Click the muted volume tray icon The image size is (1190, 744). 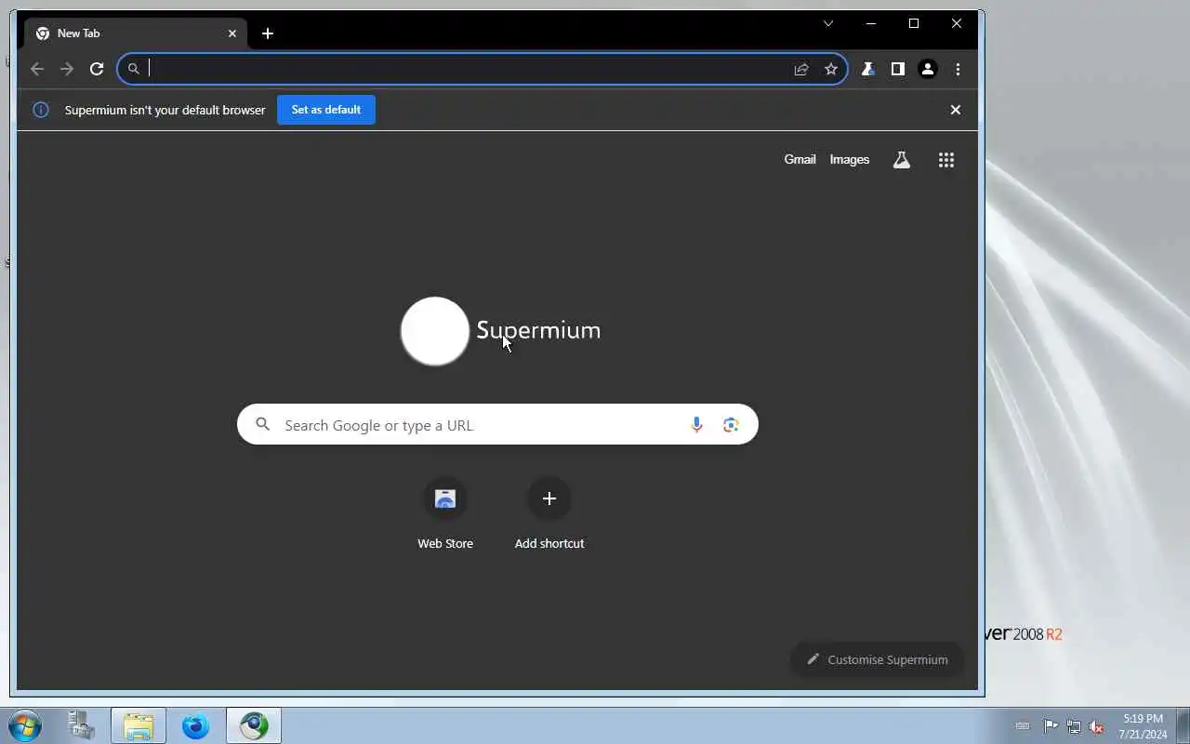click(1097, 726)
